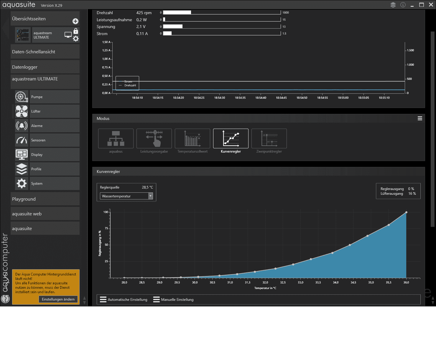The image size is (436, 345).
Task: Click the Spannung progress bar
Action: (222, 27)
